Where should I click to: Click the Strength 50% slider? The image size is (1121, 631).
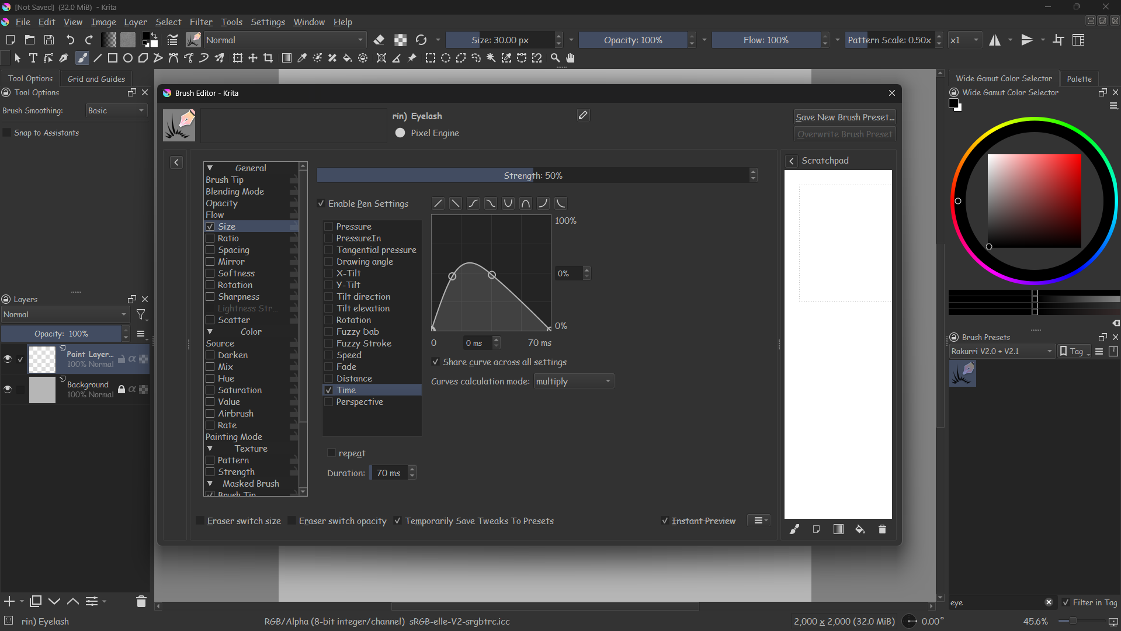[533, 175]
